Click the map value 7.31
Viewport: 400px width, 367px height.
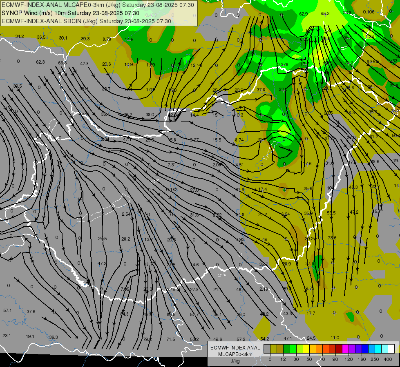[172, 165]
